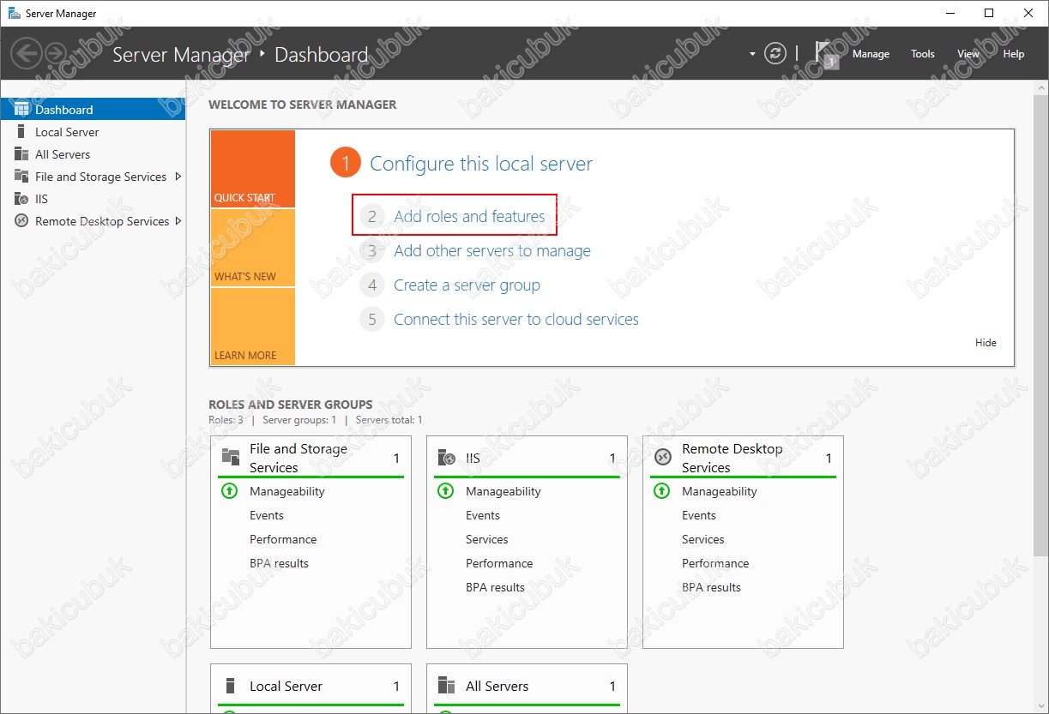Select IIS in the sidebar
This screenshot has height=714, width=1049.
(93, 199)
